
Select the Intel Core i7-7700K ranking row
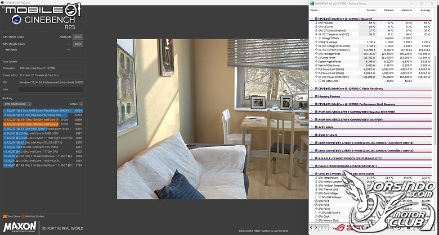click(43, 151)
